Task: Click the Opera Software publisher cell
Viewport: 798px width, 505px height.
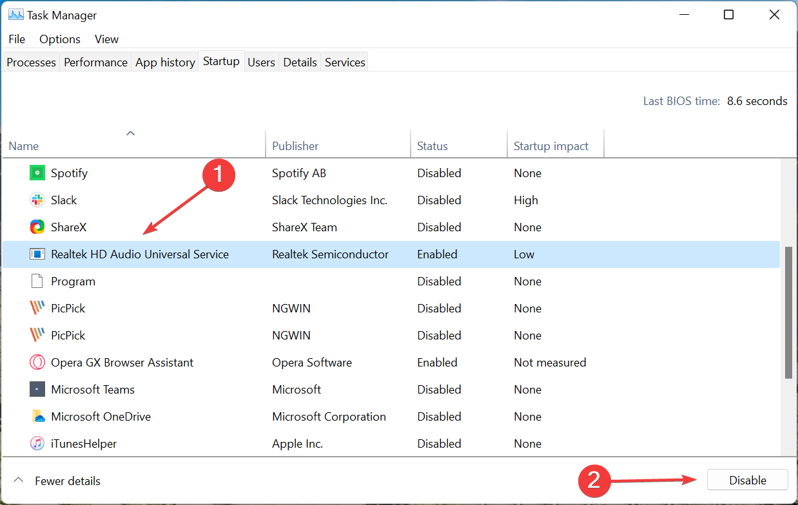Action: [x=312, y=363]
